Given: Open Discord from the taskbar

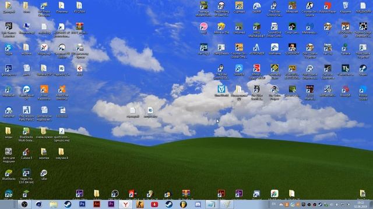Looking at the screenshot, I should [x=198, y=204].
